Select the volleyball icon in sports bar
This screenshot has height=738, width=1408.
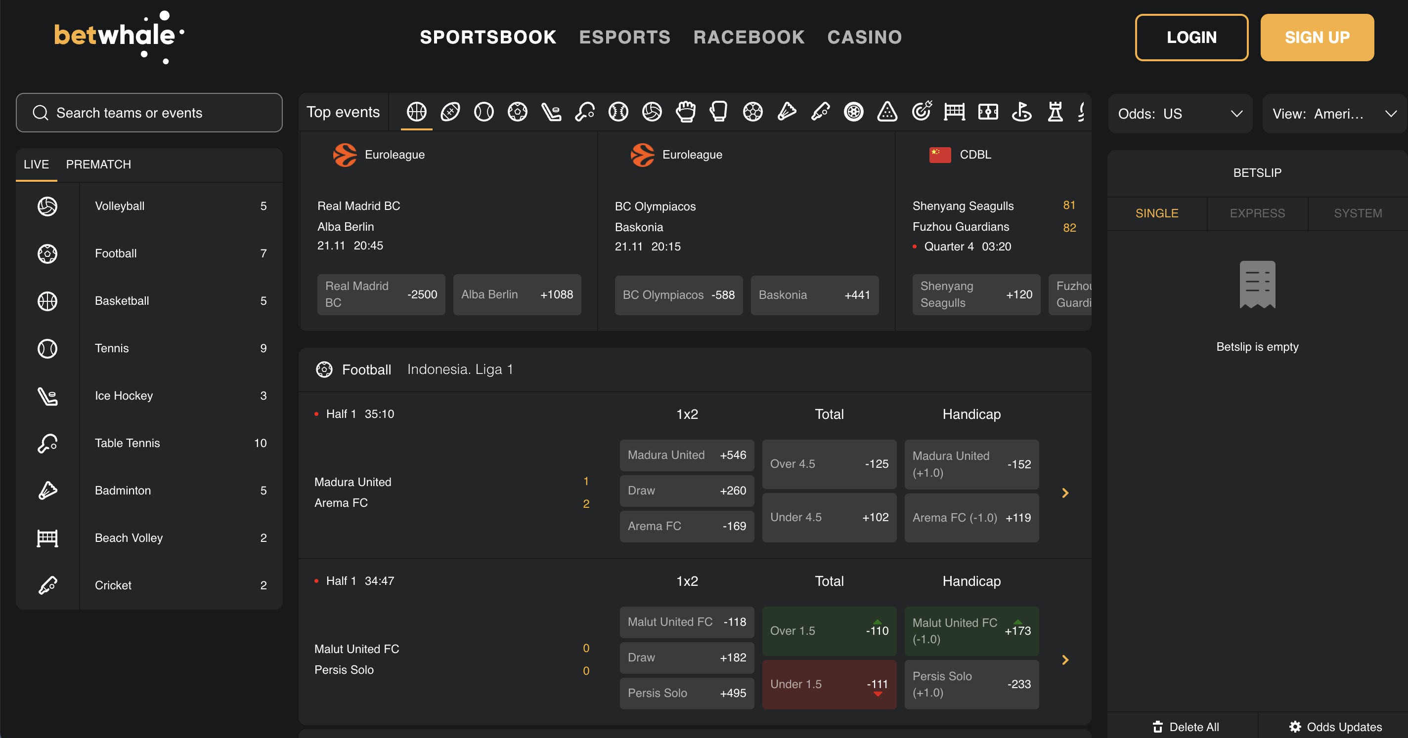[x=652, y=112]
